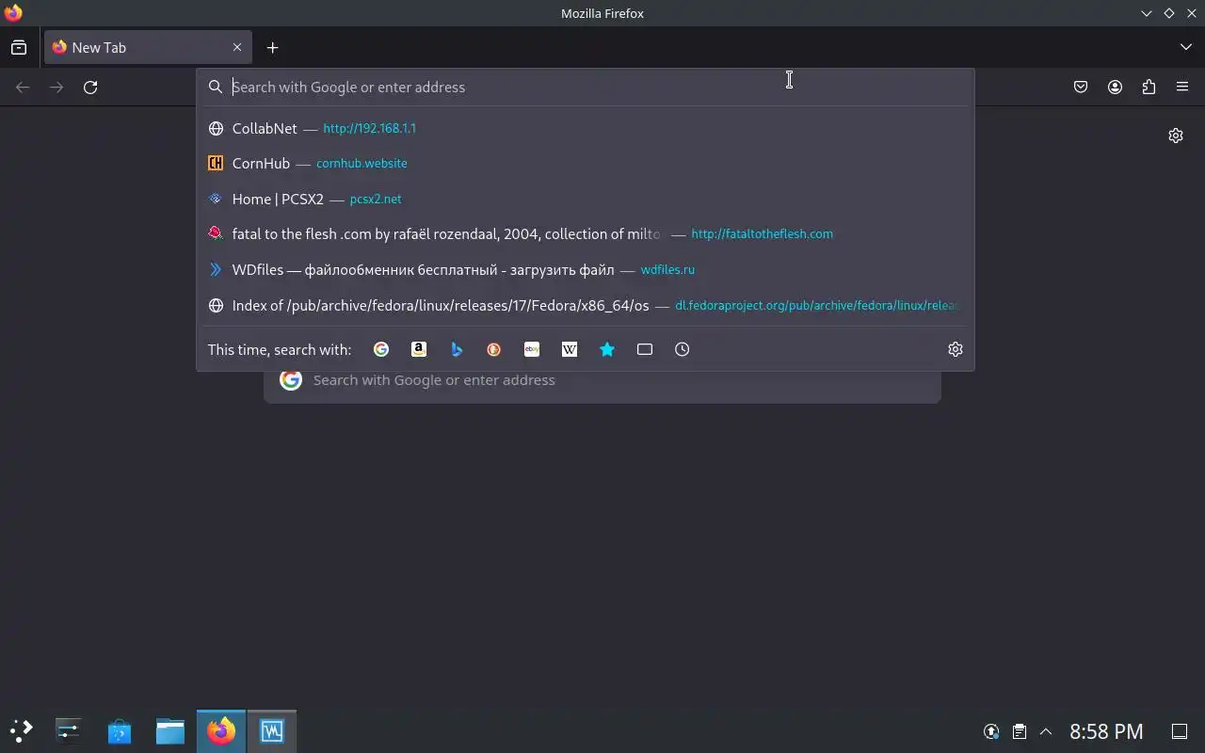The height and width of the screenshot is (753, 1205).
Task: Open System Settings in the taskbar
Action: (69, 730)
